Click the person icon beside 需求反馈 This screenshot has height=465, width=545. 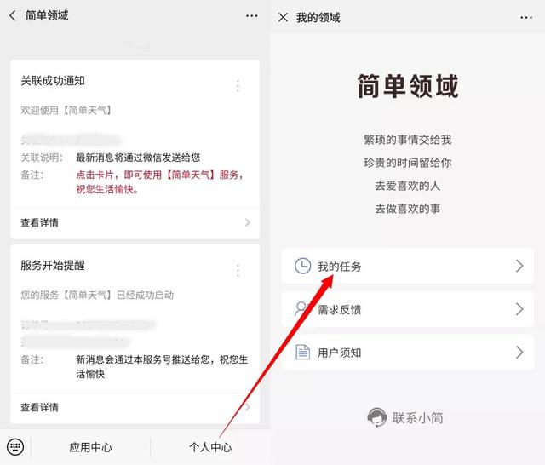click(302, 309)
